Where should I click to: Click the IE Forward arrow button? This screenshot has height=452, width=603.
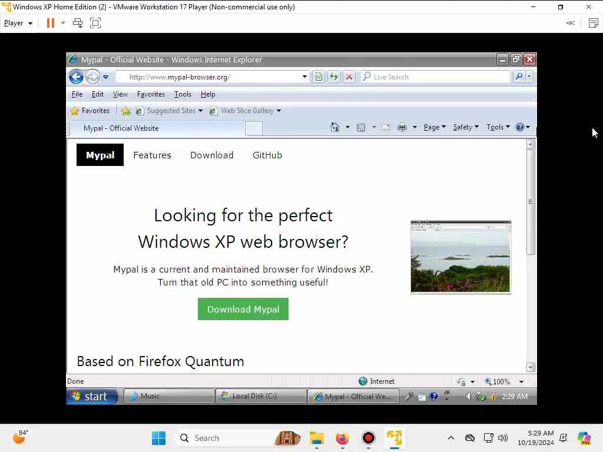point(92,77)
